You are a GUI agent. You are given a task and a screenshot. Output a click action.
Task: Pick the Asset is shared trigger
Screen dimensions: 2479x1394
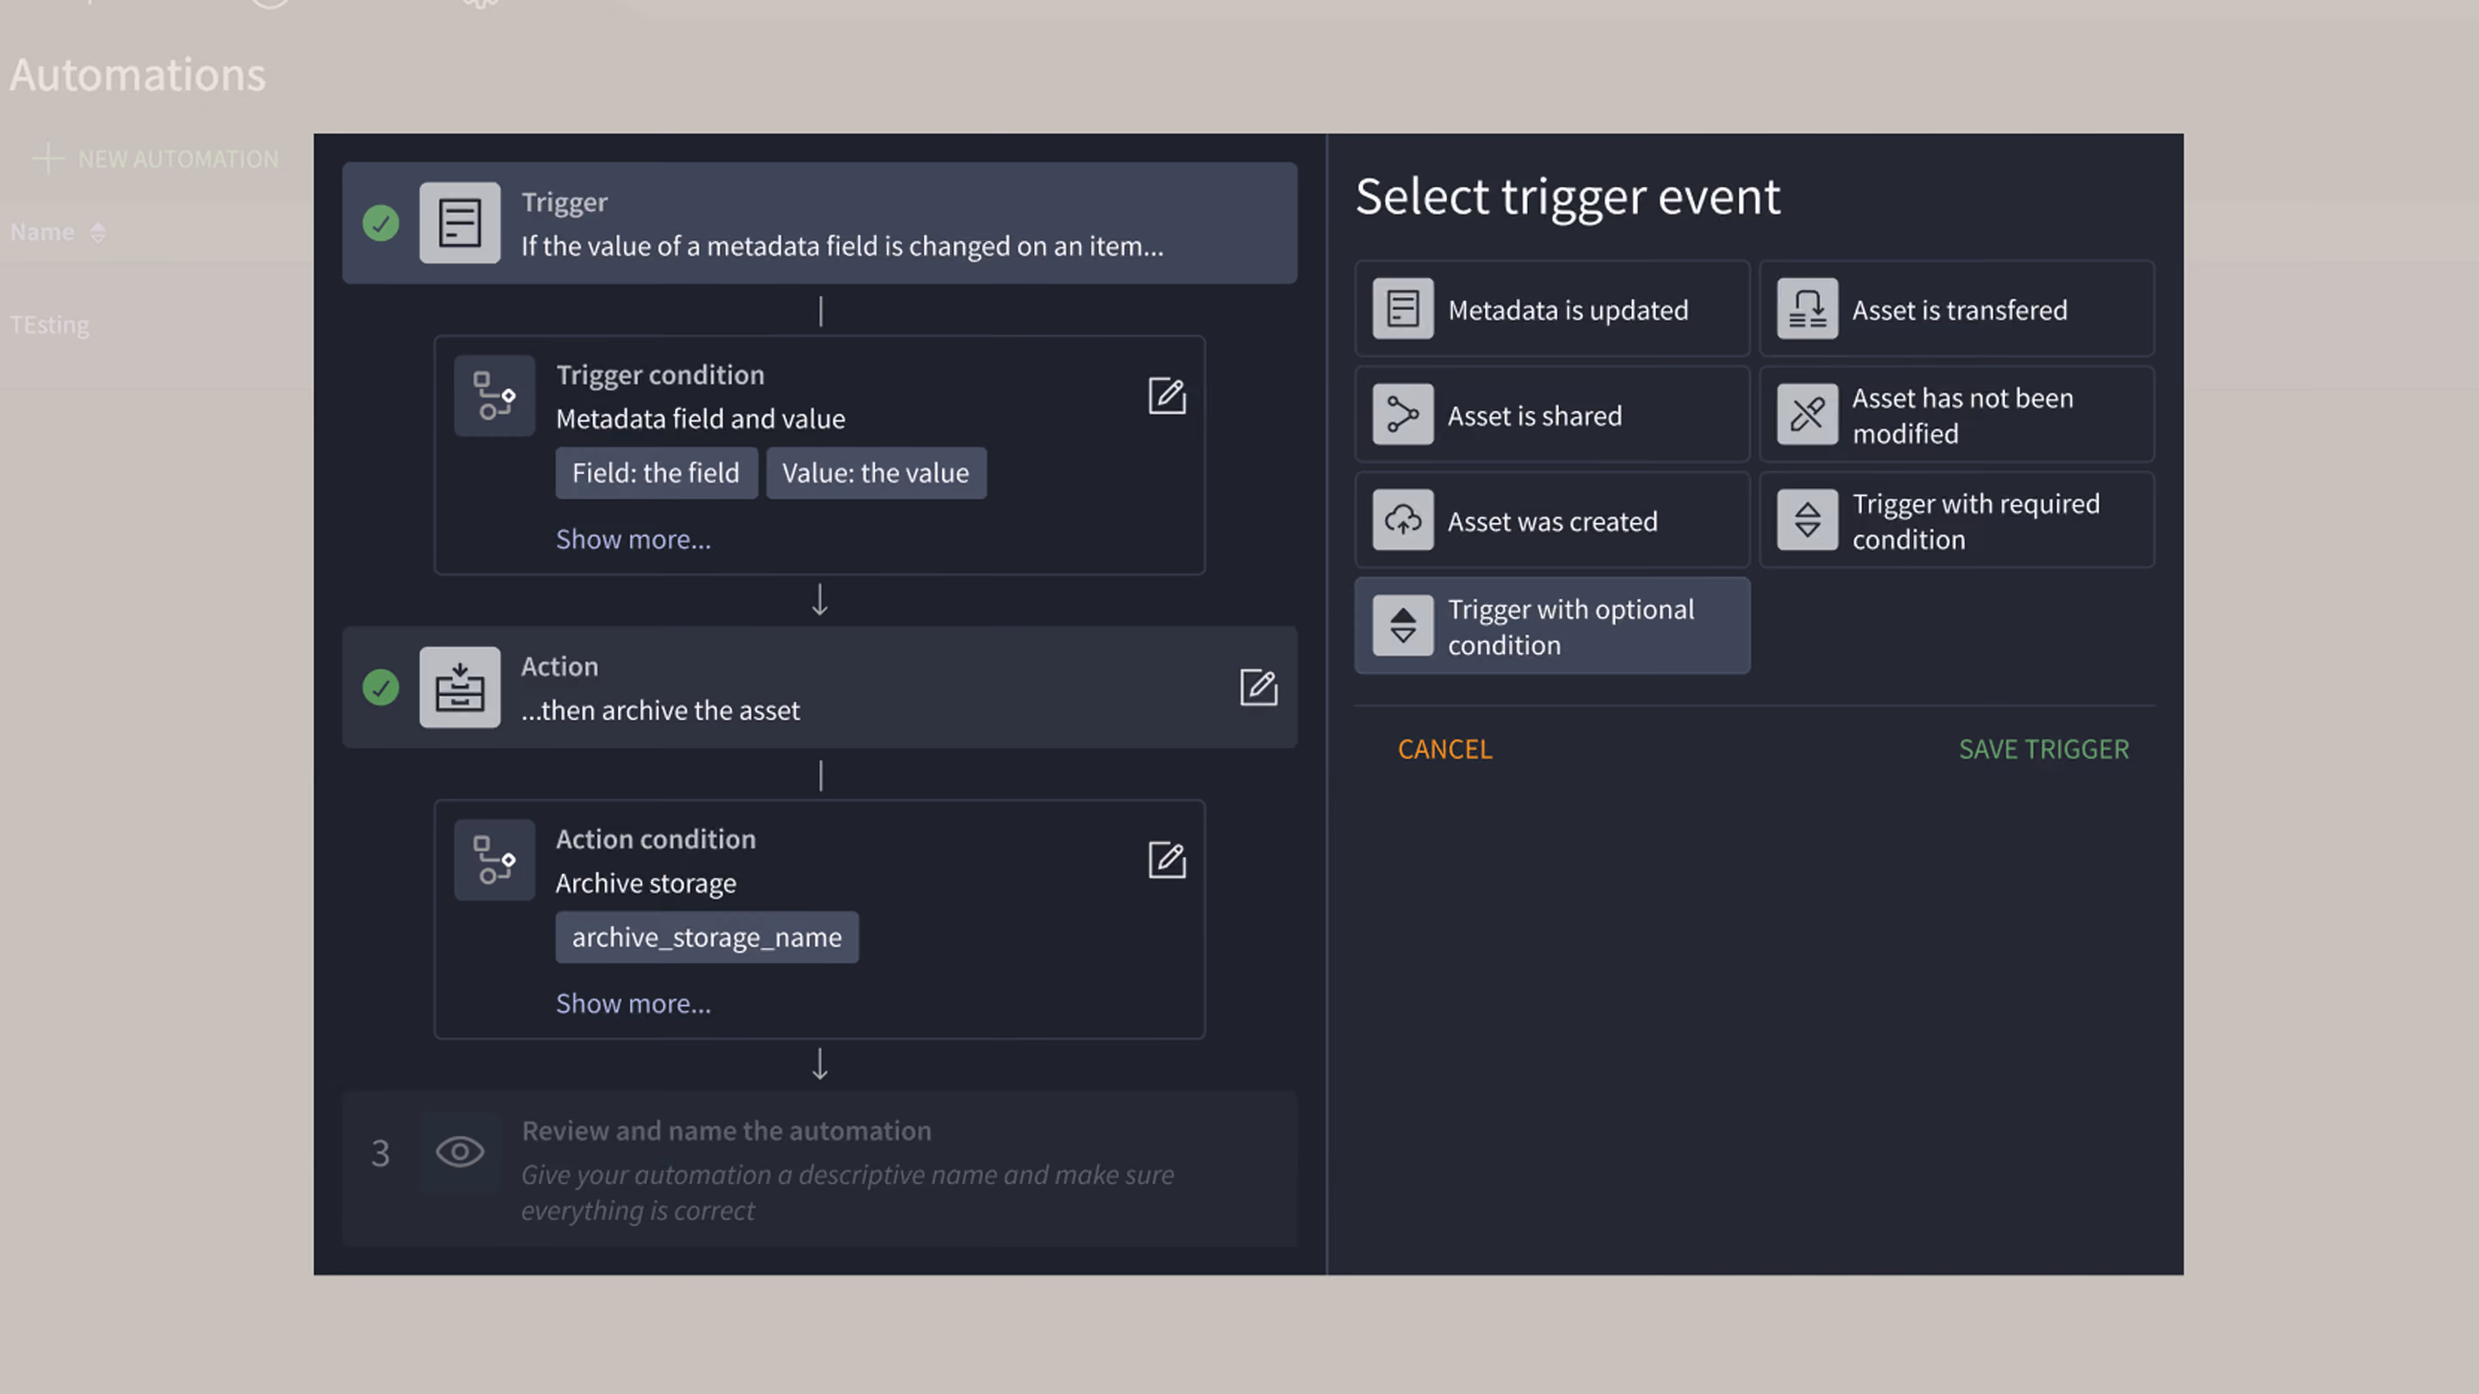pos(1551,415)
